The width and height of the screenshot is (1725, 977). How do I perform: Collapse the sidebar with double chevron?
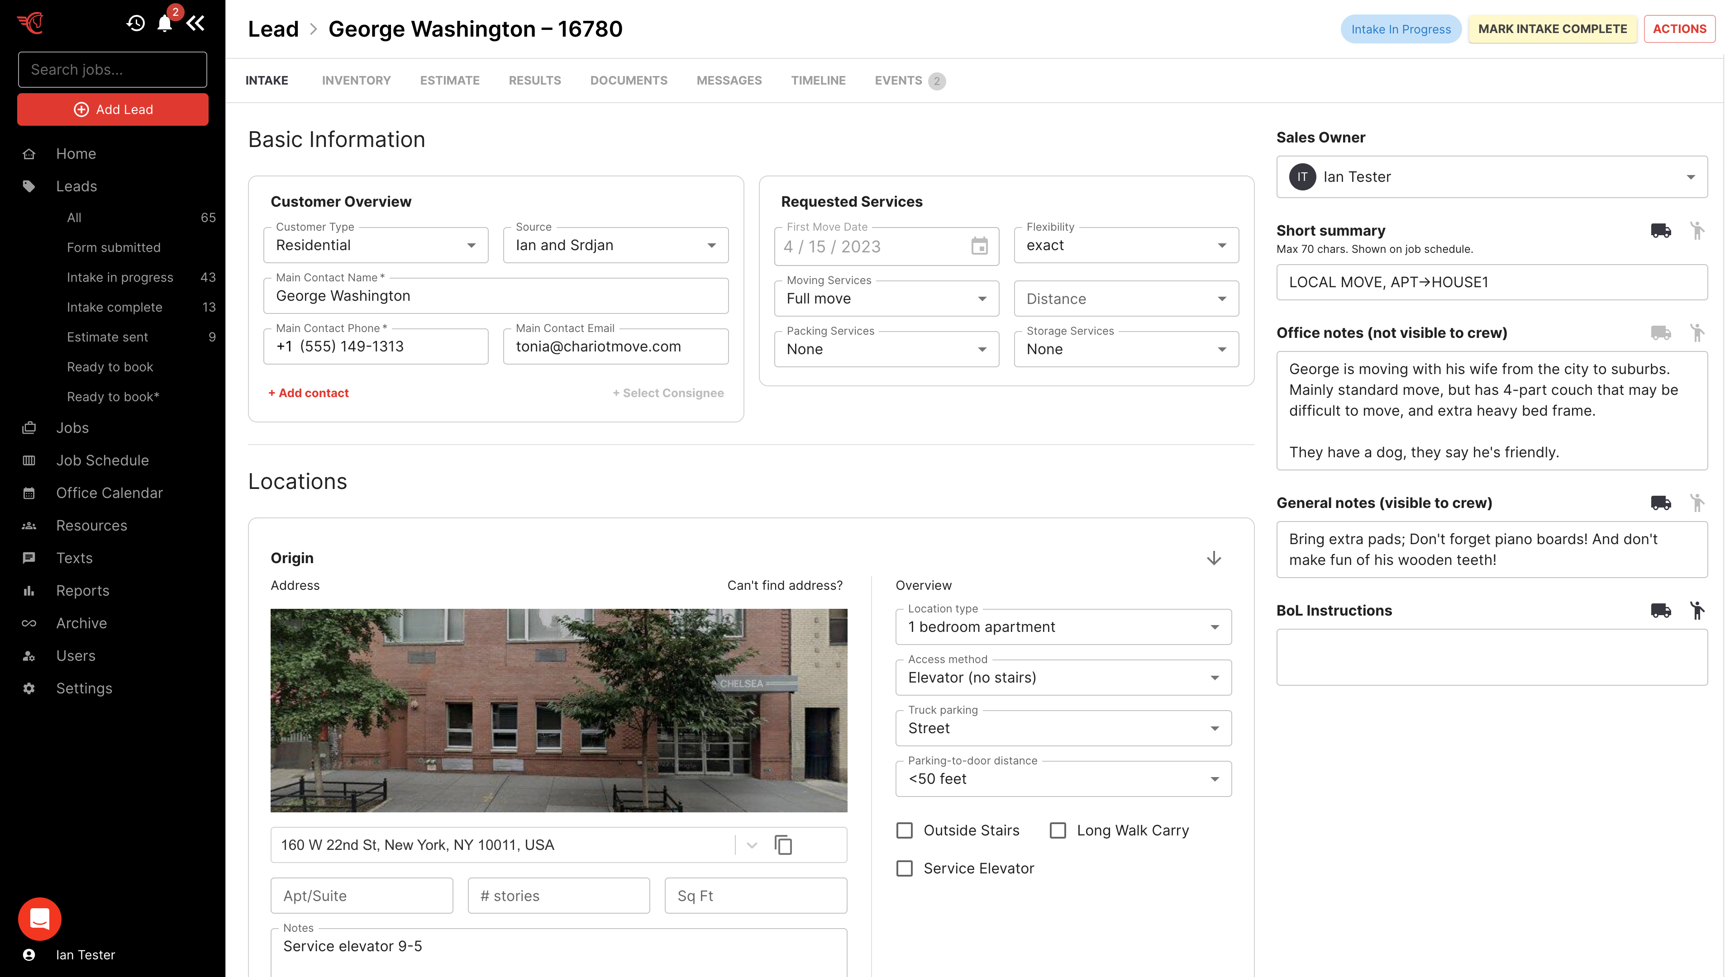pyautogui.click(x=195, y=24)
